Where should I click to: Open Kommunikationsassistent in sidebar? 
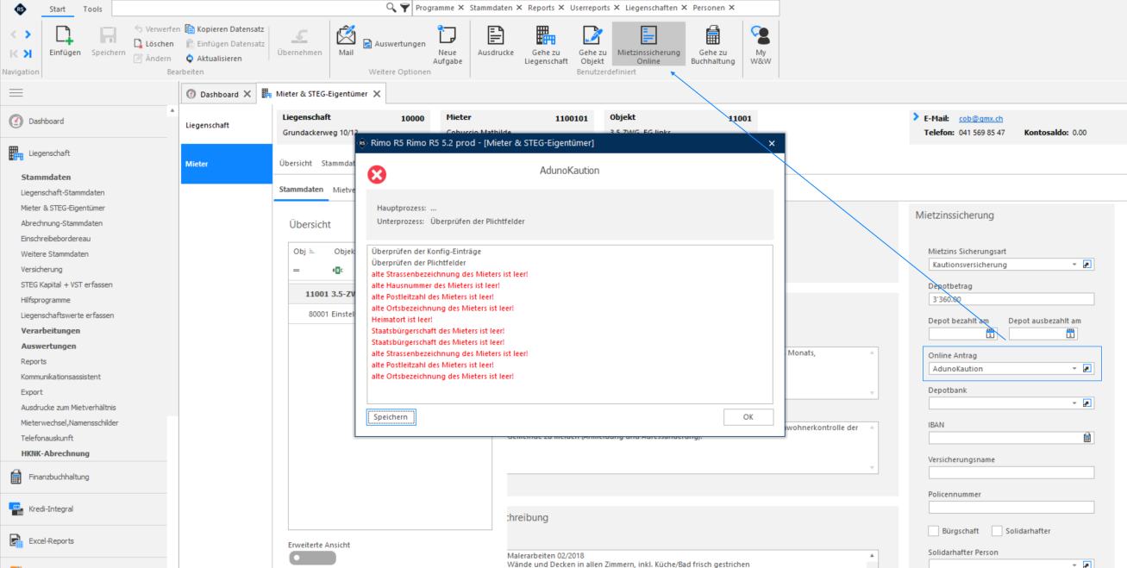60,377
